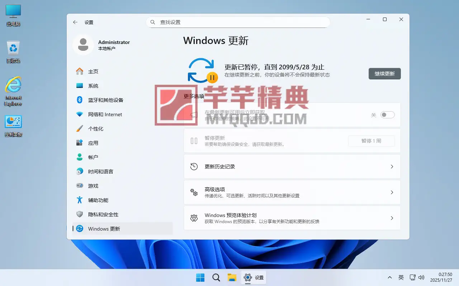
Task: Select 网络和 Internet in sidebar
Action: click(105, 114)
